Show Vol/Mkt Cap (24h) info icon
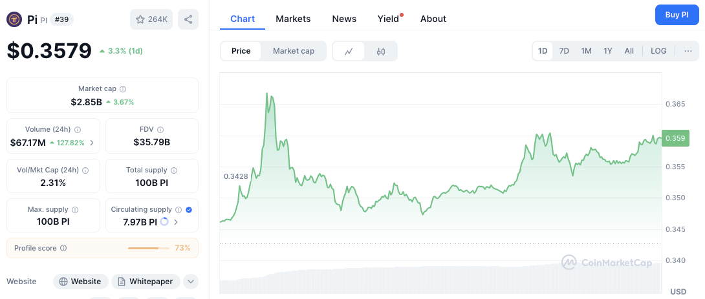 [85, 170]
